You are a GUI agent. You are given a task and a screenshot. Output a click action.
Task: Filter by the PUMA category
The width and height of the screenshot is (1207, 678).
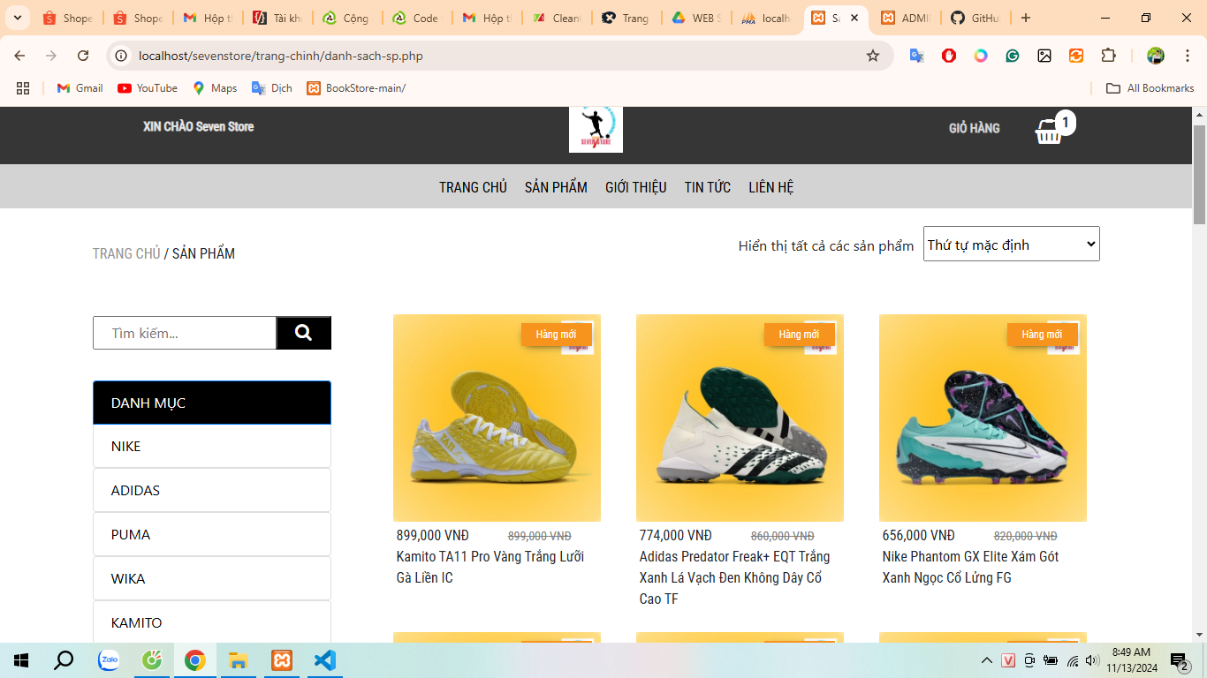point(212,534)
